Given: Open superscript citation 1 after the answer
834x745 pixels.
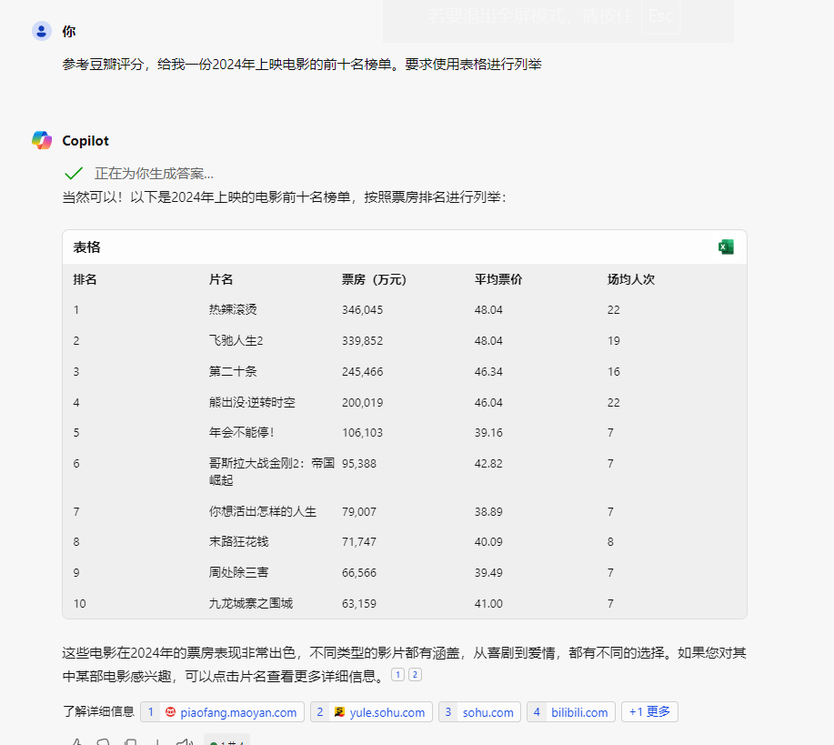Looking at the screenshot, I should tap(397, 674).
